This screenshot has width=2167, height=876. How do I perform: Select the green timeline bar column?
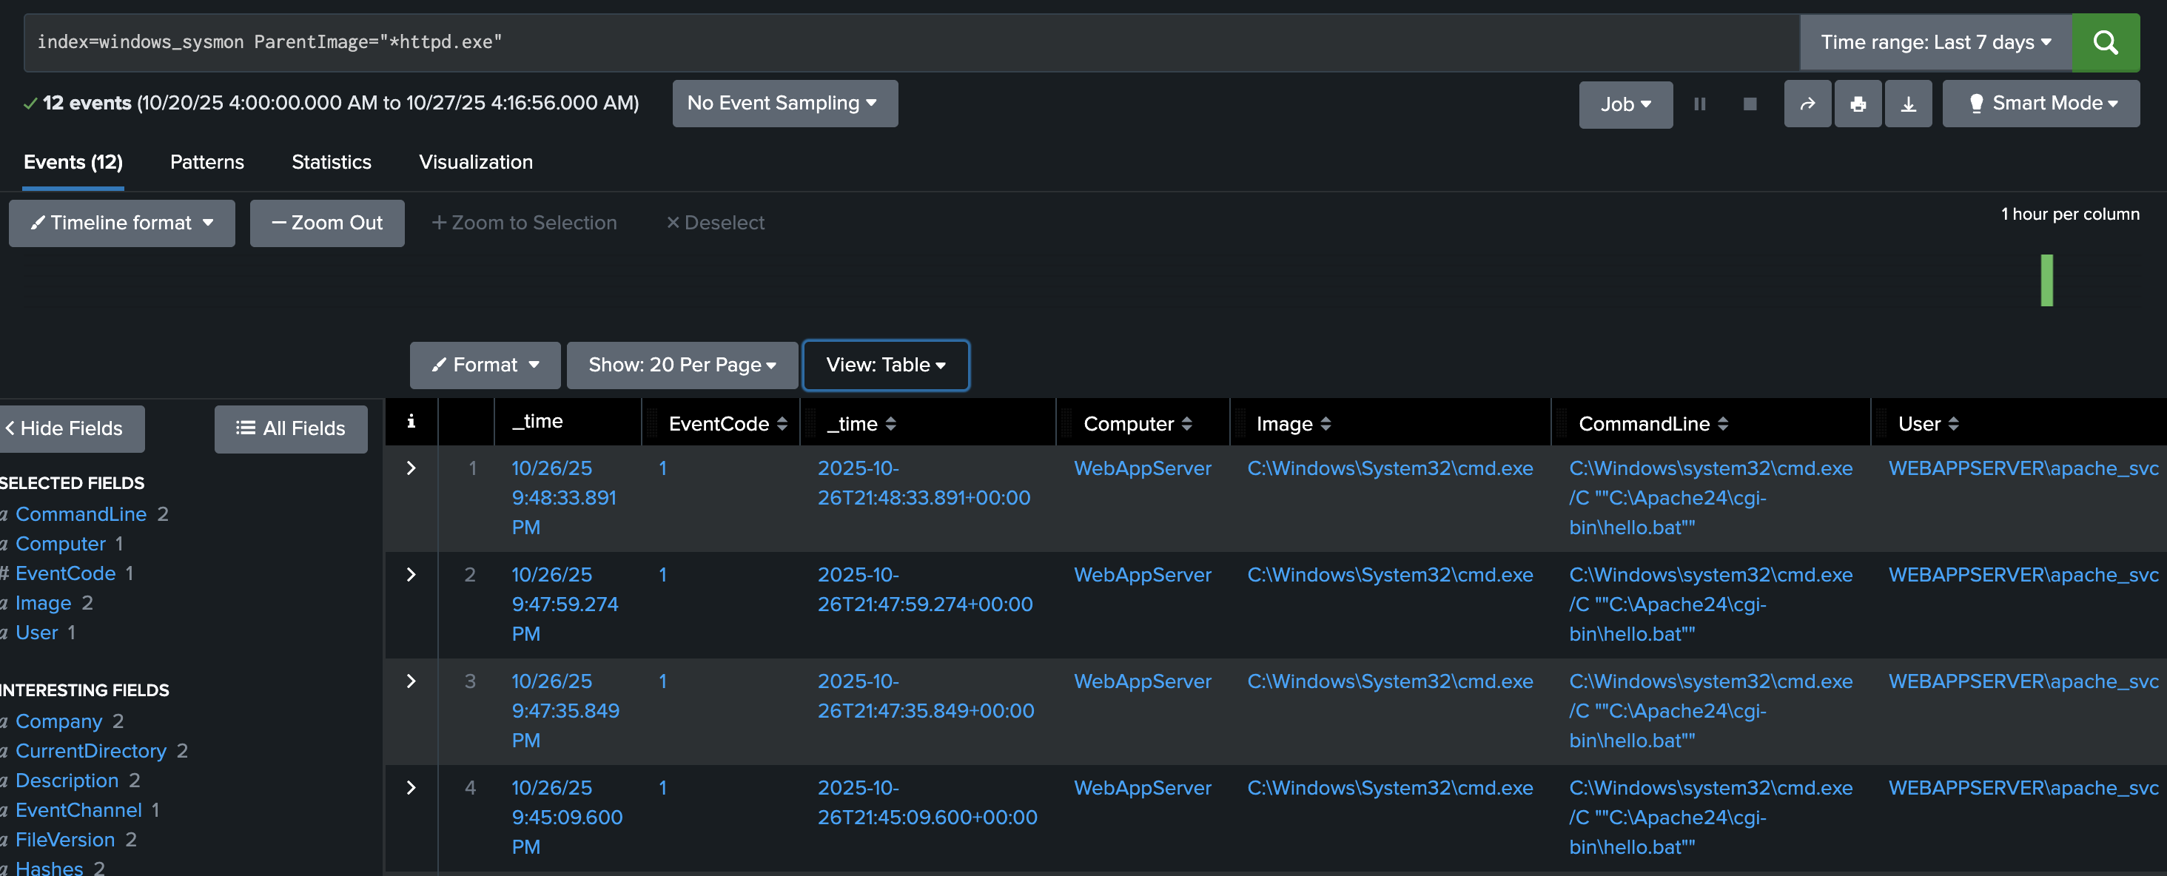click(x=2048, y=280)
